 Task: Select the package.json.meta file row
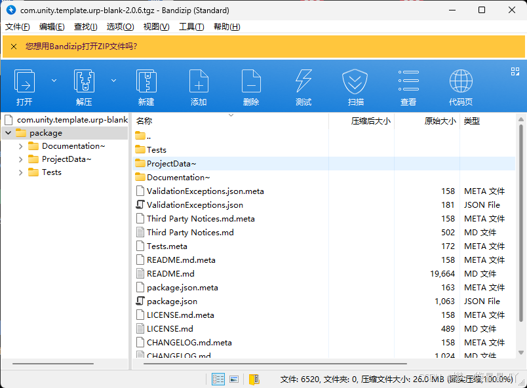pos(324,287)
